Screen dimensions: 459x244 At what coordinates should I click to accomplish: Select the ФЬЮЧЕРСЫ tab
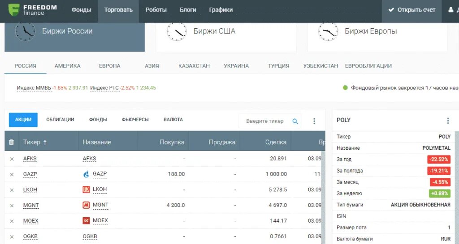[135, 120]
